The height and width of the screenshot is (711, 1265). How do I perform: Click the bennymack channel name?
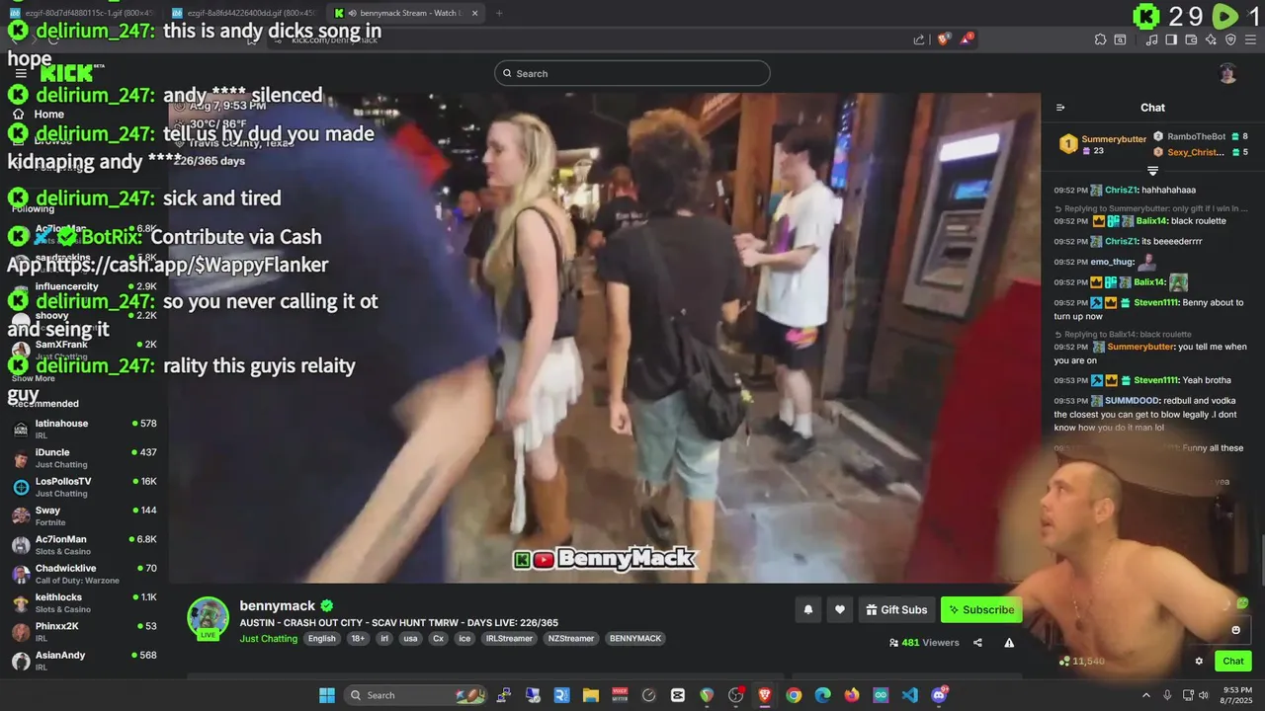[x=277, y=605]
